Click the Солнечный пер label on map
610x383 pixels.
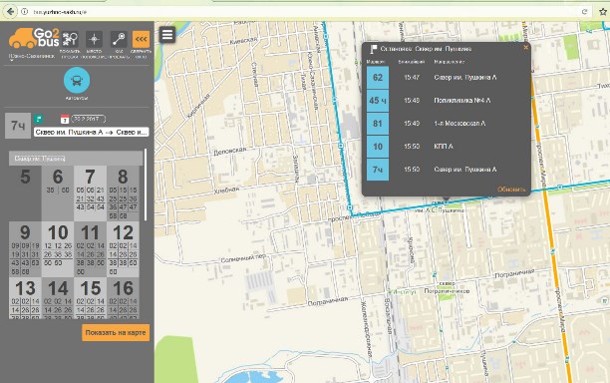tap(243, 258)
